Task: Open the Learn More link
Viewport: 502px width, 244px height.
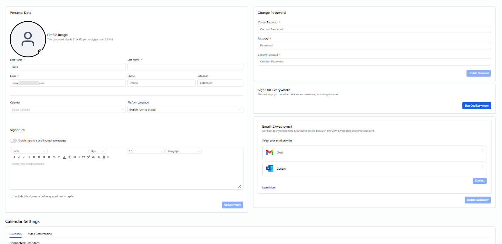Action: 269,188
